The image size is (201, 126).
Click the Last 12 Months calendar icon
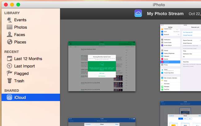[x=10, y=59]
